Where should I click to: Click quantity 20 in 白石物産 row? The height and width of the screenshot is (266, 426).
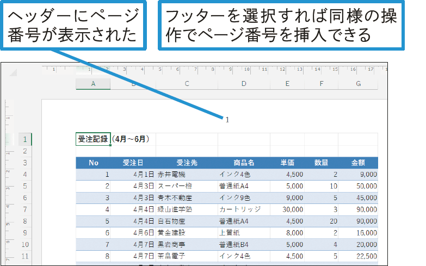click(x=322, y=221)
